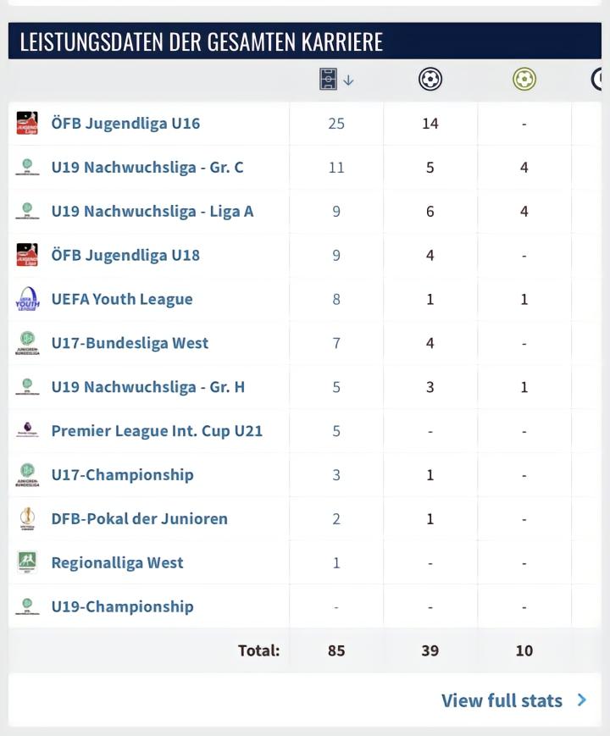Sort by appearances pitch icon
The image size is (610, 736).
[x=328, y=79]
